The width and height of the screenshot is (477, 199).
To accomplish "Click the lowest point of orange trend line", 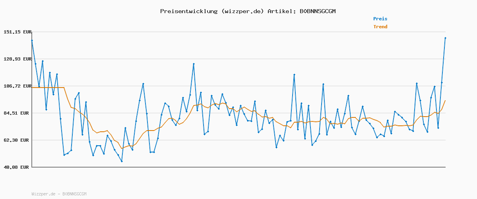I will 122,148.
